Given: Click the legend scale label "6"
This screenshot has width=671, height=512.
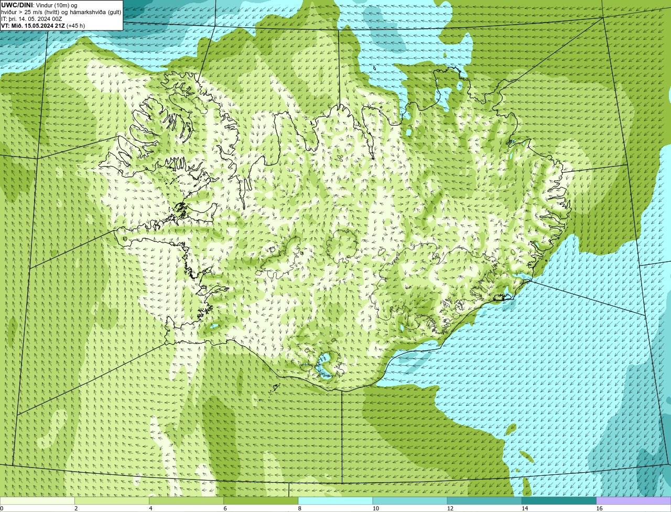Looking at the screenshot, I should pos(225,508).
